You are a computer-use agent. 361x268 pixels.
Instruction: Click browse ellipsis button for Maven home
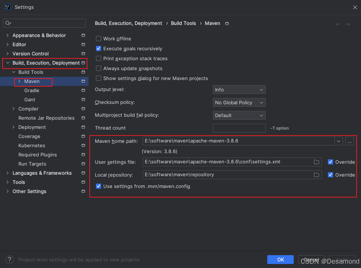pos(349,141)
